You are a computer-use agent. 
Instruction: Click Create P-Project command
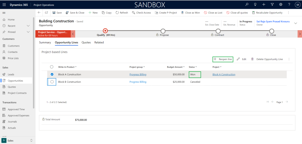click(166, 13)
